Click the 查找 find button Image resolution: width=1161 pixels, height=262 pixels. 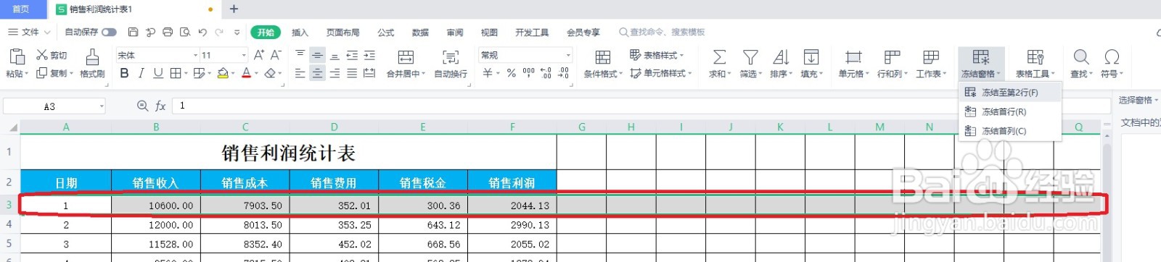(1081, 64)
